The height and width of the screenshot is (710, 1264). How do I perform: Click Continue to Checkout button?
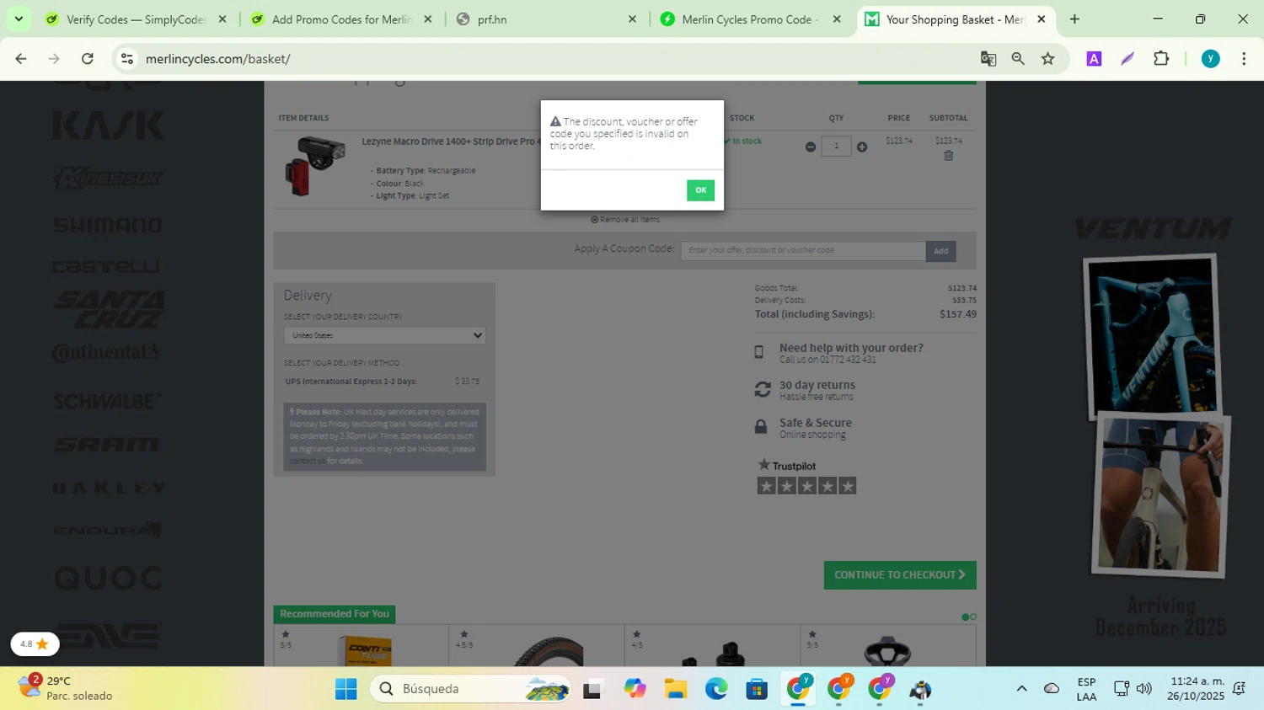(x=900, y=575)
